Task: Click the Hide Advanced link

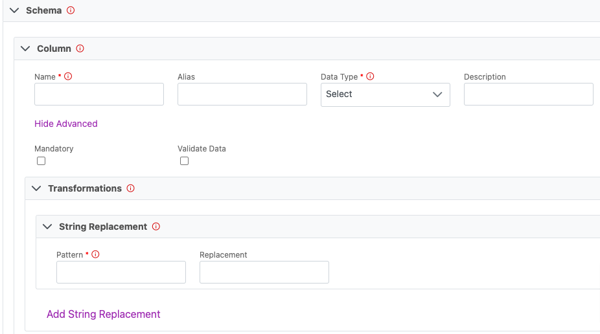Action: tap(65, 124)
